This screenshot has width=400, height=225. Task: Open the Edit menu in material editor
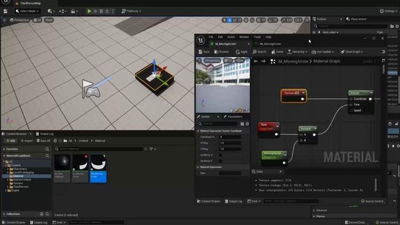pyautogui.click(x=220, y=37)
